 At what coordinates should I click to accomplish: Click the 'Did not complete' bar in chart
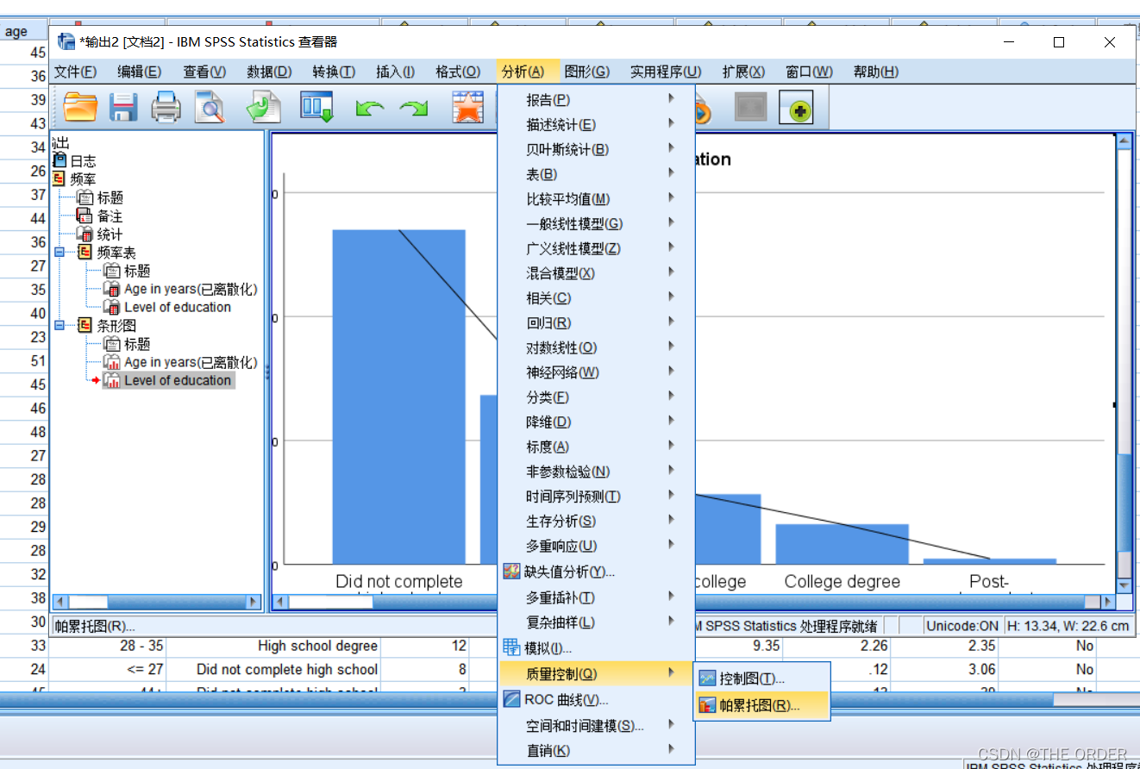(399, 397)
